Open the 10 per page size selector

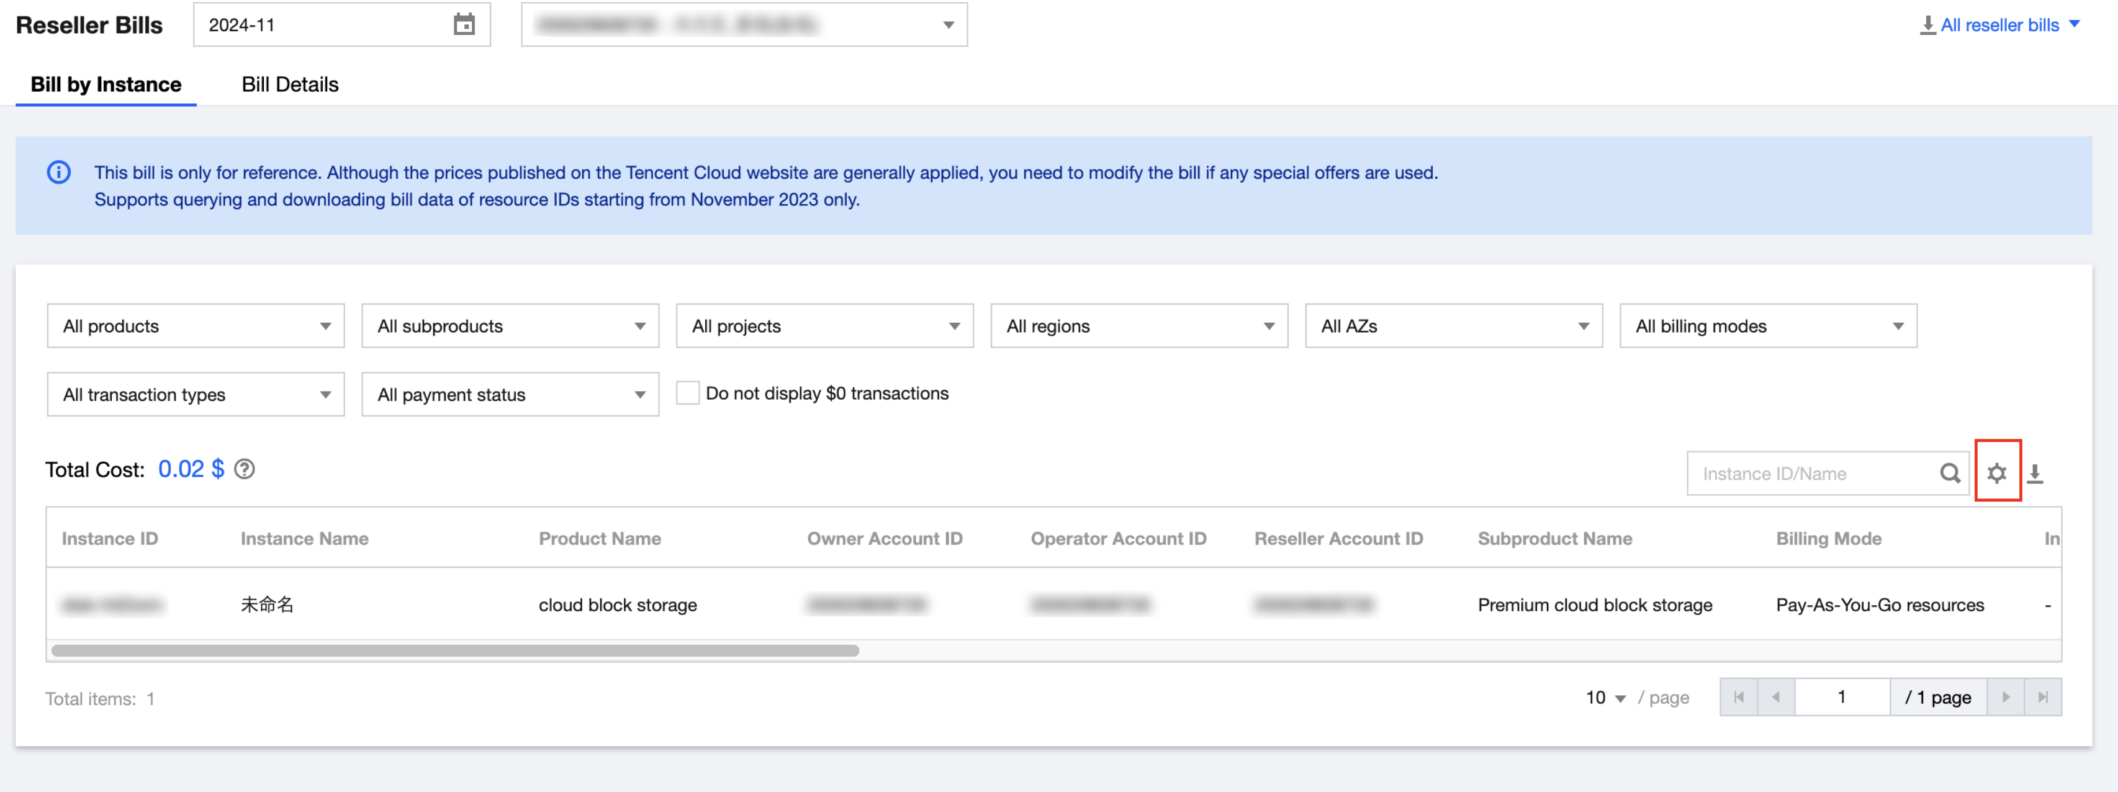click(1605, 698)
